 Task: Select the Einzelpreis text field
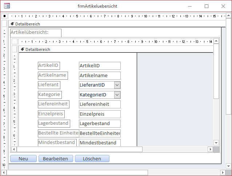pos(100,114)
